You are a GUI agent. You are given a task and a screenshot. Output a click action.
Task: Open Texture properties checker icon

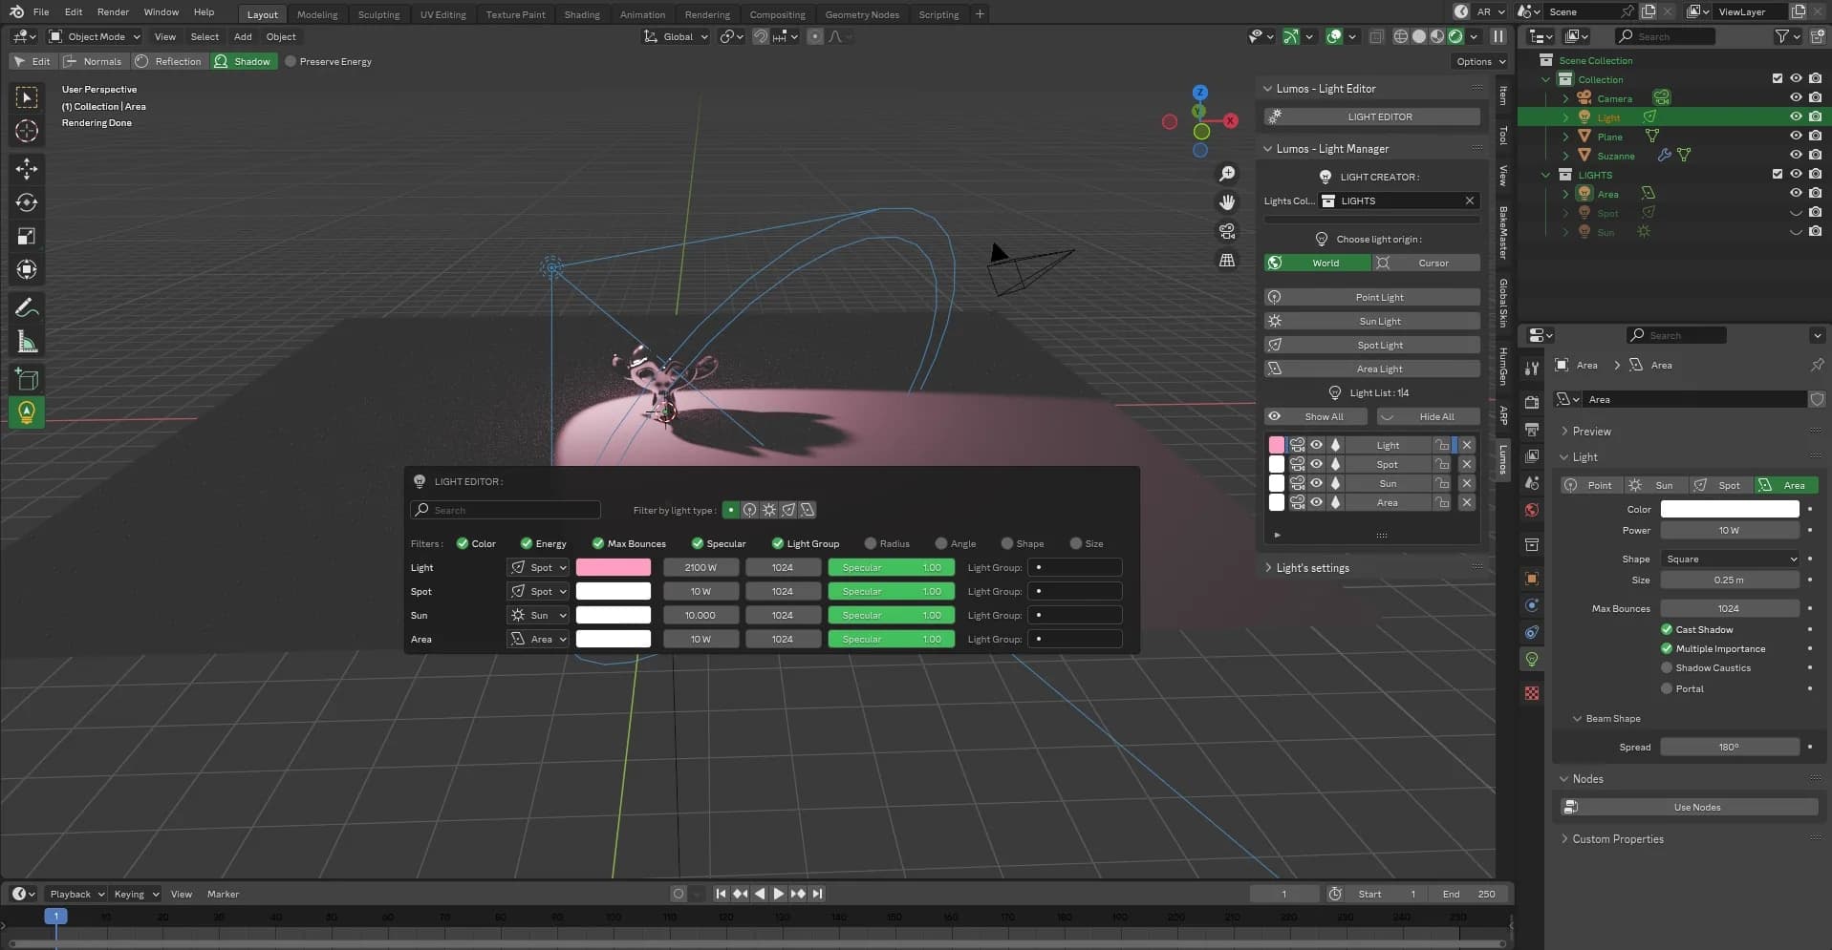pyautogui.click(x=1532, y=693)
